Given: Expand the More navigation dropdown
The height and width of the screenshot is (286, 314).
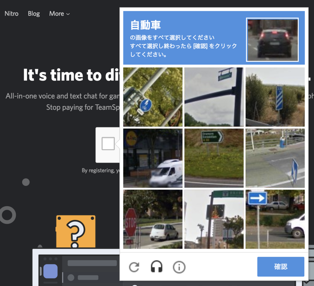Looking at the screenshot, I should [x=59, y=13].
